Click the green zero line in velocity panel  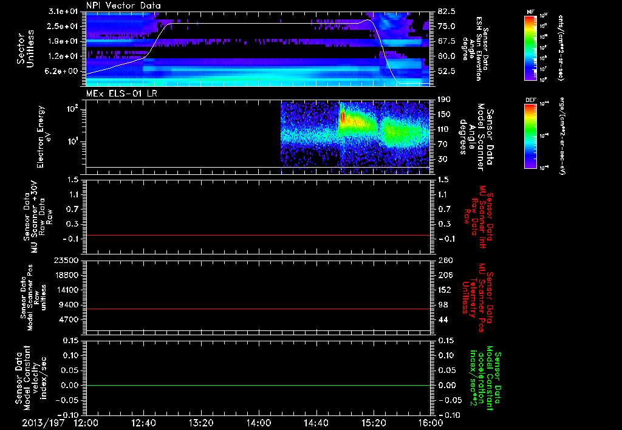(x=258, y=385)
